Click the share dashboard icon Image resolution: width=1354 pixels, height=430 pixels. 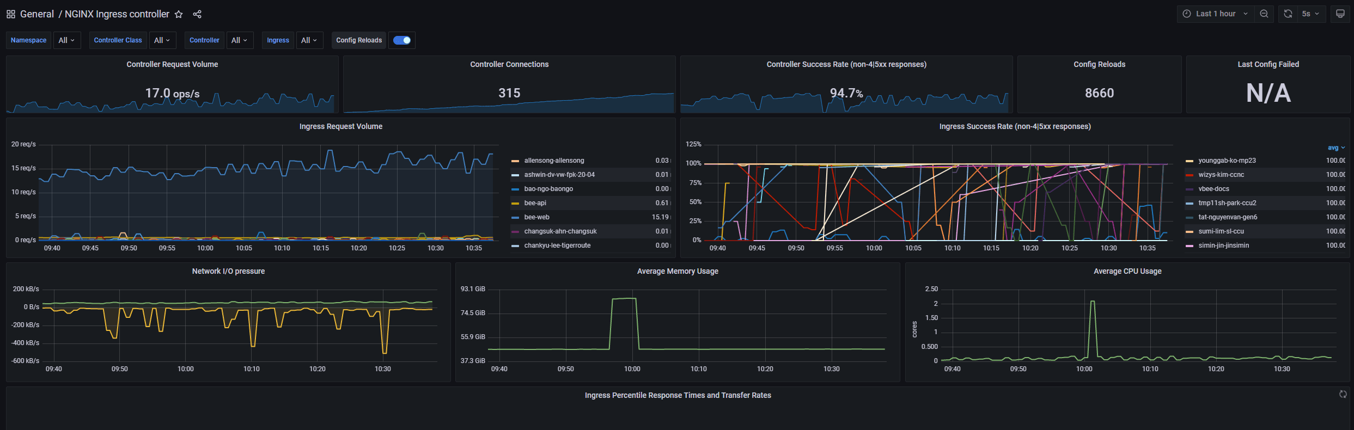[197, 14]
